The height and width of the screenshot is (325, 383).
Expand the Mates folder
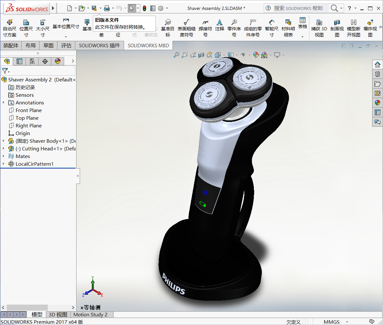tap(4, 156)
